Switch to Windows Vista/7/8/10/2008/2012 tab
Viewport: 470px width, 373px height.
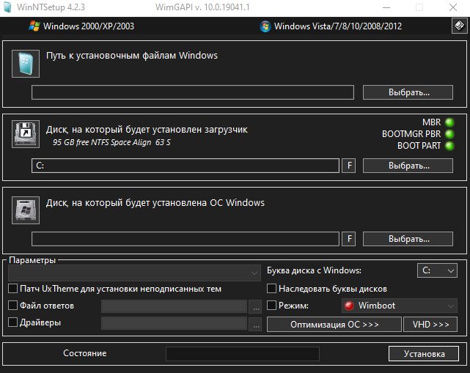click(331, 26)
